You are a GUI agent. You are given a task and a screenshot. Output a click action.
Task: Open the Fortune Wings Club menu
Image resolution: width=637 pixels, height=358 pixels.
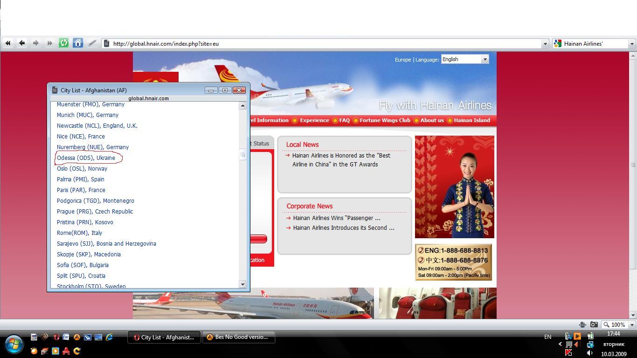[385, 120]
